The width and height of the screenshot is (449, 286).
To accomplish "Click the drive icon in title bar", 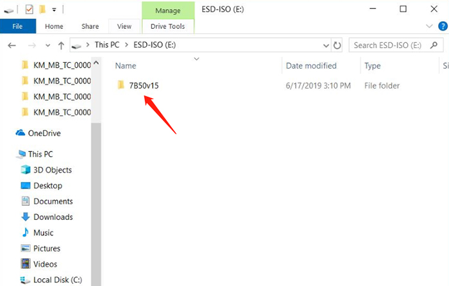I will [x=8, y=11].
